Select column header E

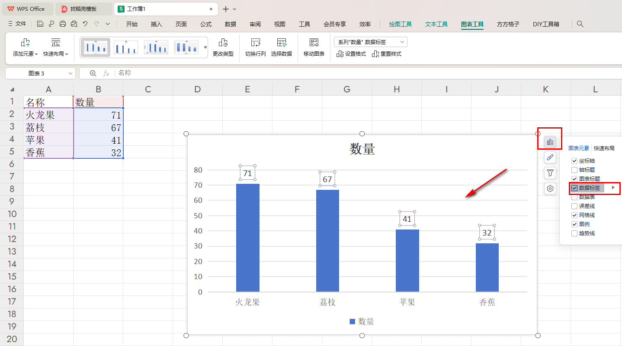[247, 89]
